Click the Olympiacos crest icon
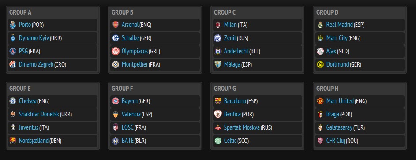Image resolution: width=416 pixels, height=160 pixels. (116, 51)
